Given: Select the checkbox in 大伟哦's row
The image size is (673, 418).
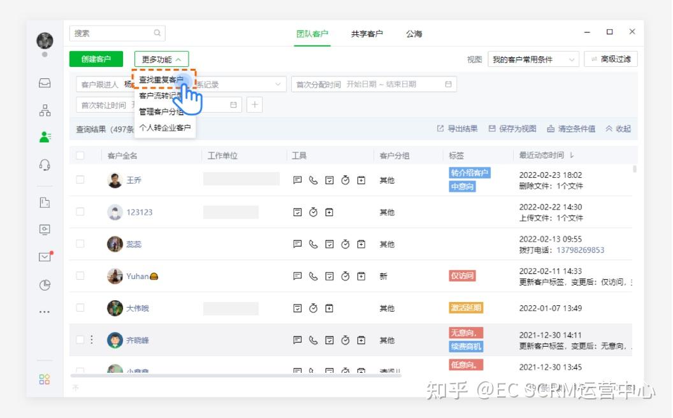Looking at the screenshot, I should 80,308.
